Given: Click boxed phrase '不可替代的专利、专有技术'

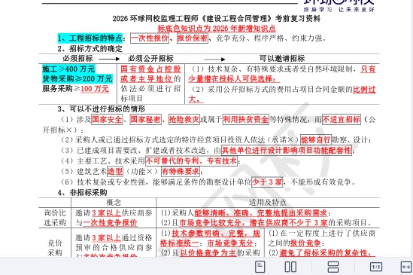Looking at the screenshot, I should [x=191, y=160].
